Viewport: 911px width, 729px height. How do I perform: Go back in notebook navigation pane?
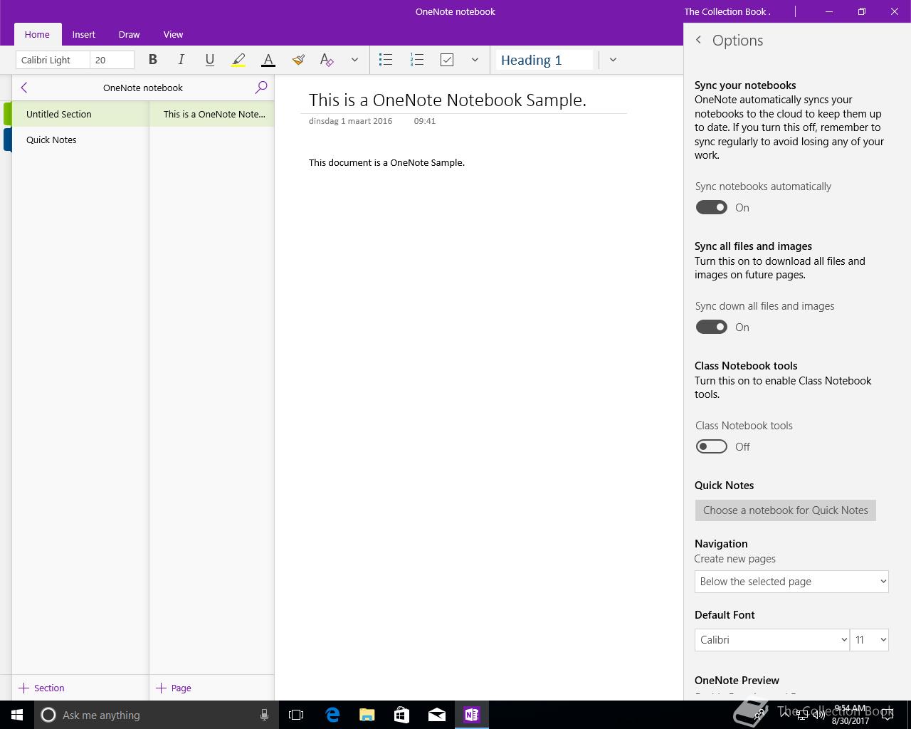pos(24,88)
